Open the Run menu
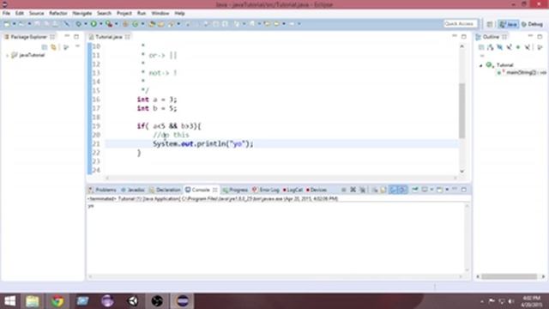The width and height of the screenshot is (549, 309). [x=142, y=14]
